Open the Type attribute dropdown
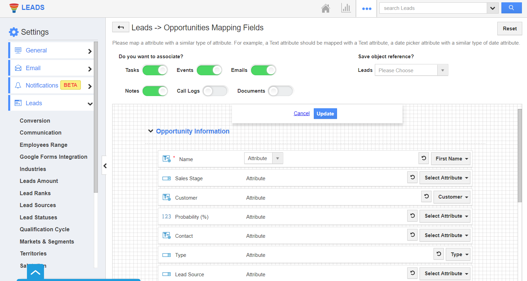The height and width of the screenshot is (281, 527). click(x=458, y=254)
